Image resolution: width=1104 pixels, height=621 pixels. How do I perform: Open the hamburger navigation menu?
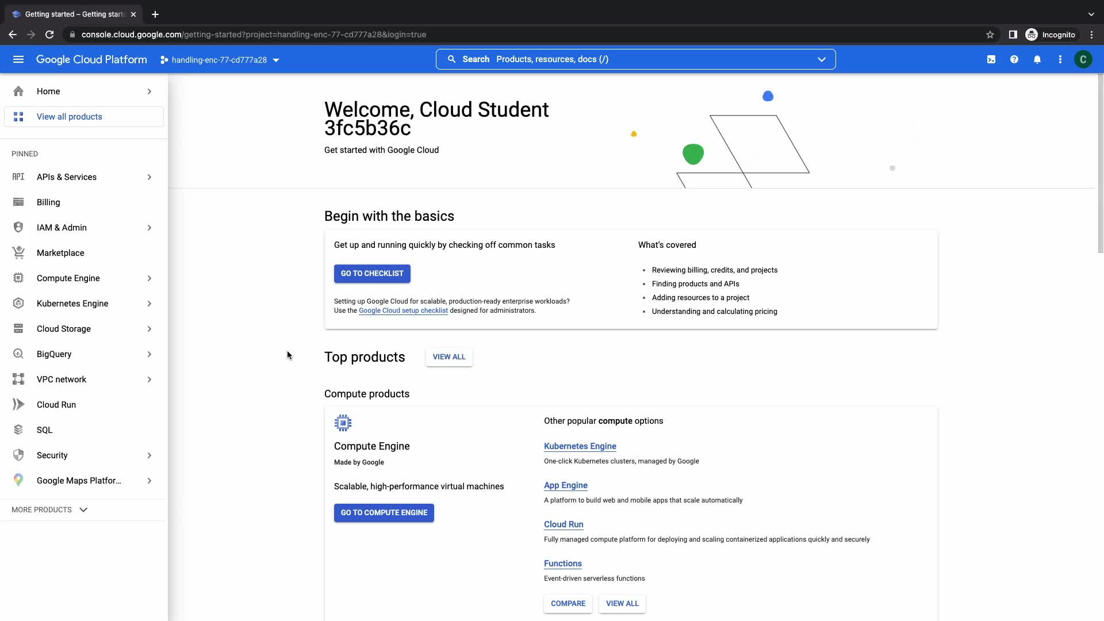[18, 59]
